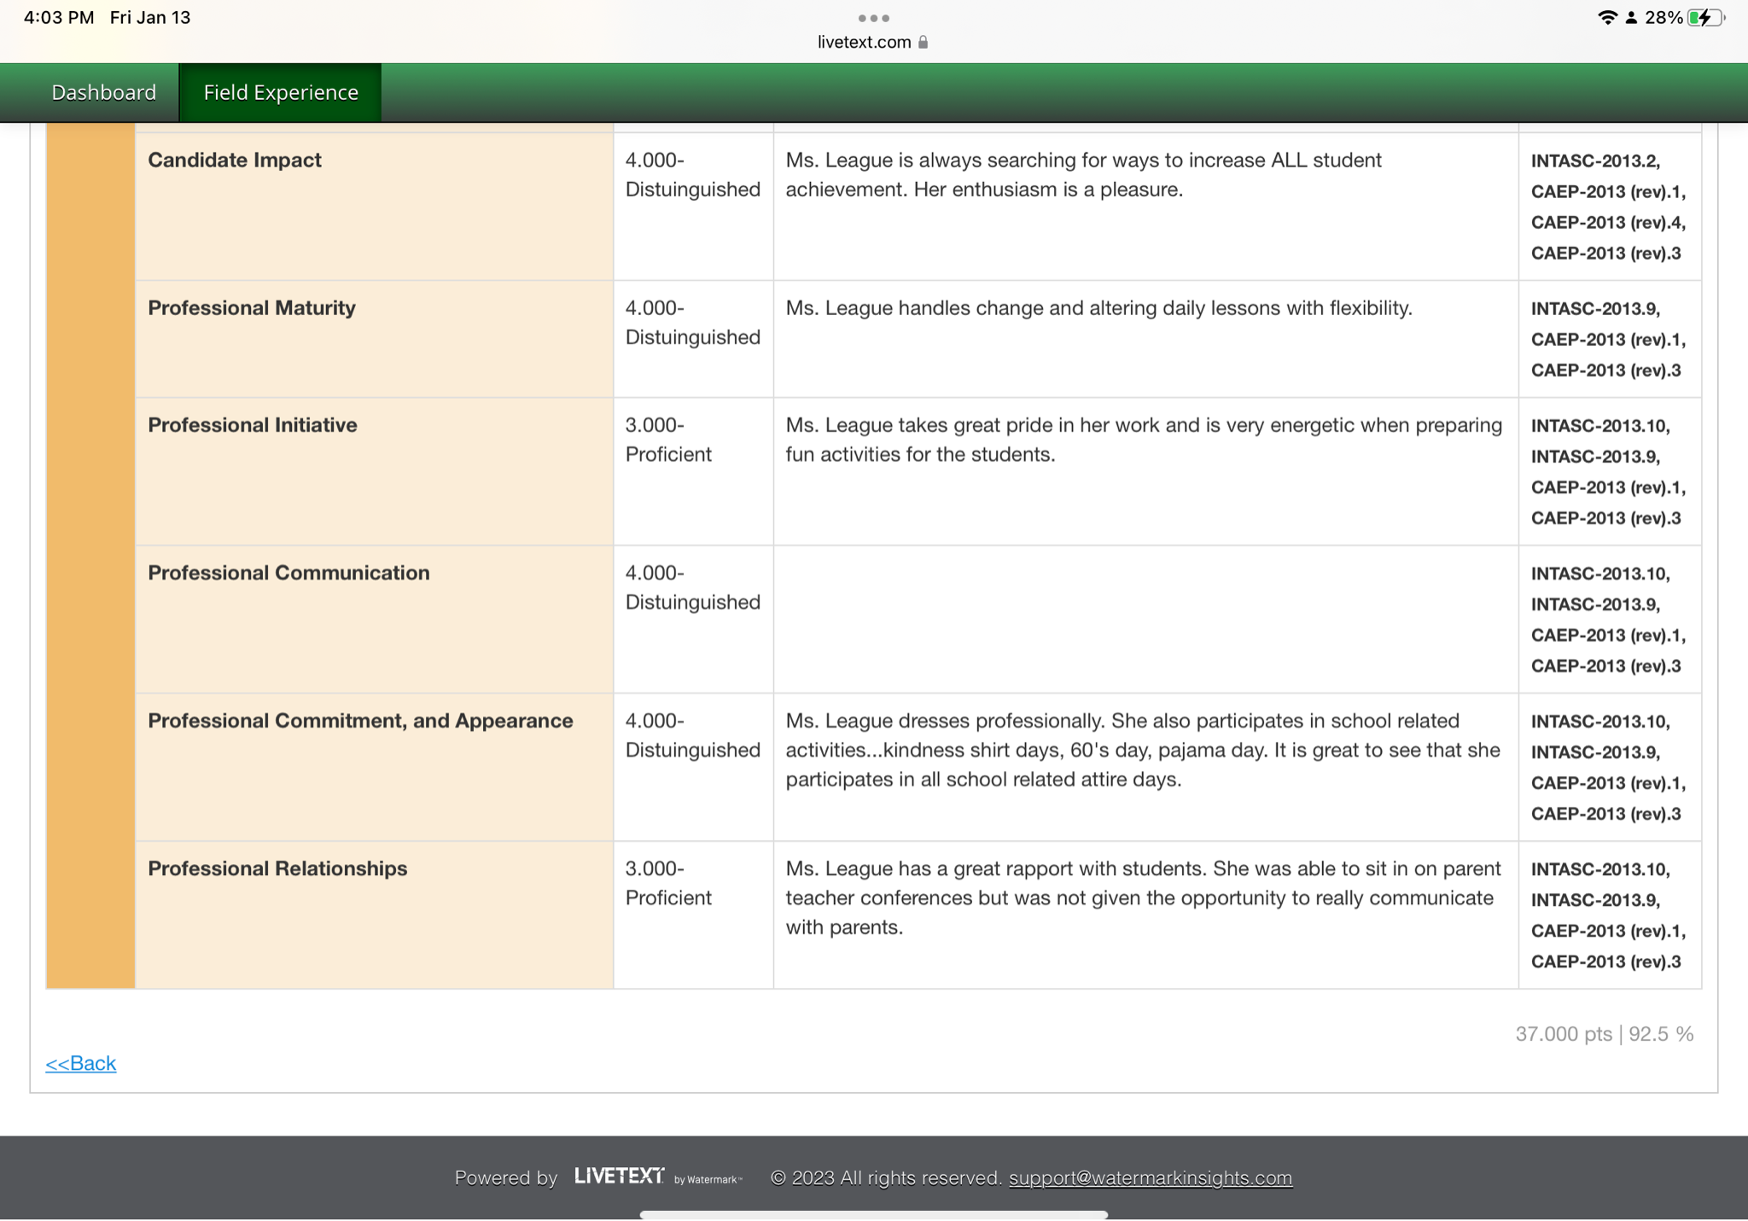Click the Professional Relationships criterion label

[x=277, y=868]
